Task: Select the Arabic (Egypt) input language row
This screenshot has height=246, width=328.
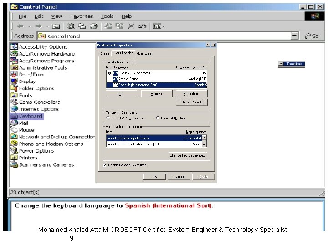Action: (x=156, y=79)
